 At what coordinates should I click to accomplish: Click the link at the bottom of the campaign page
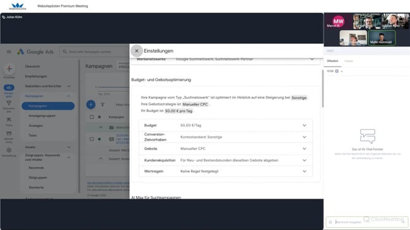tap(108, 183)
